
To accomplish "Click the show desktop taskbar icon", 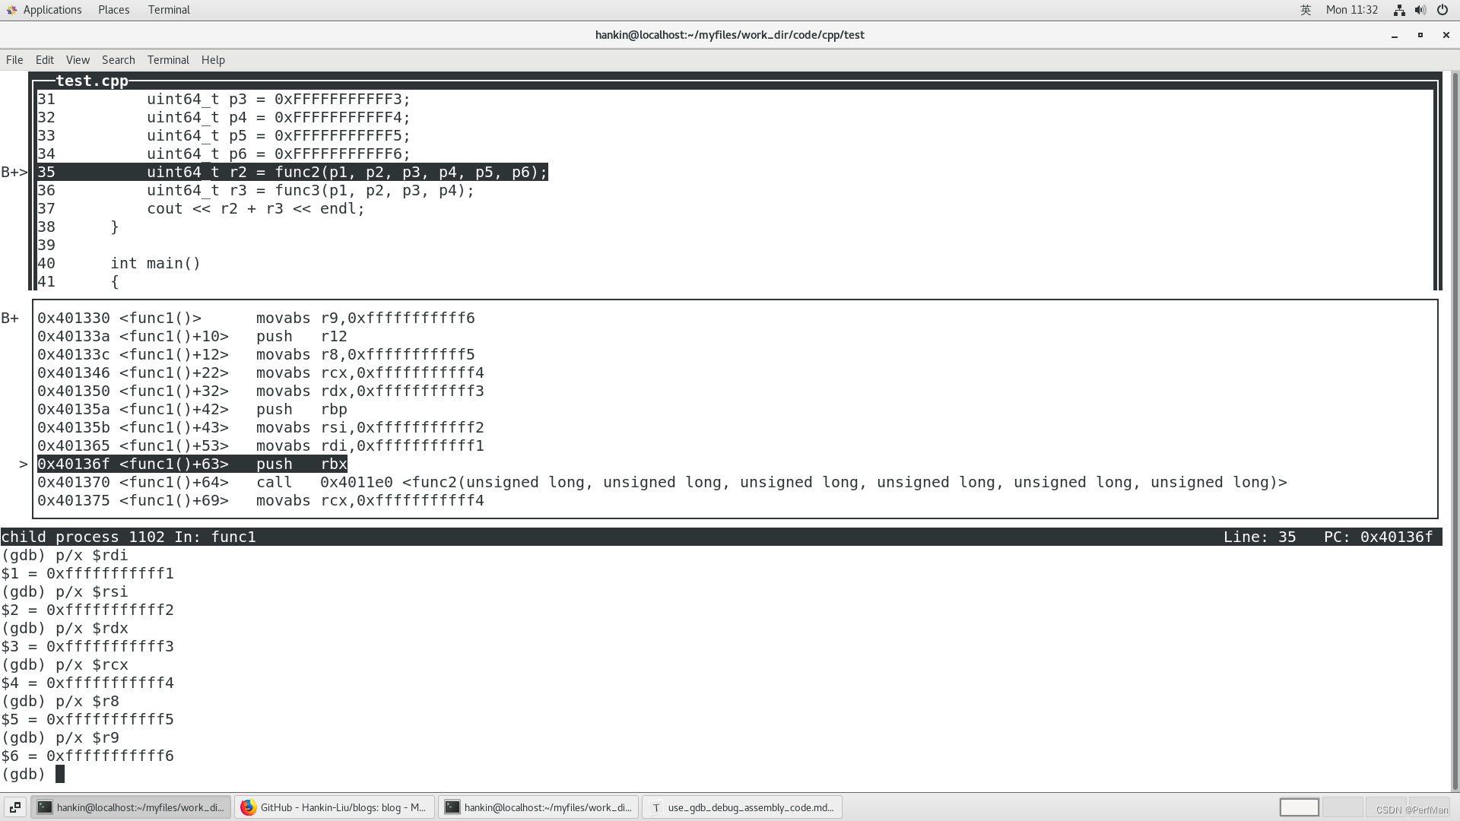I will 15,807.
